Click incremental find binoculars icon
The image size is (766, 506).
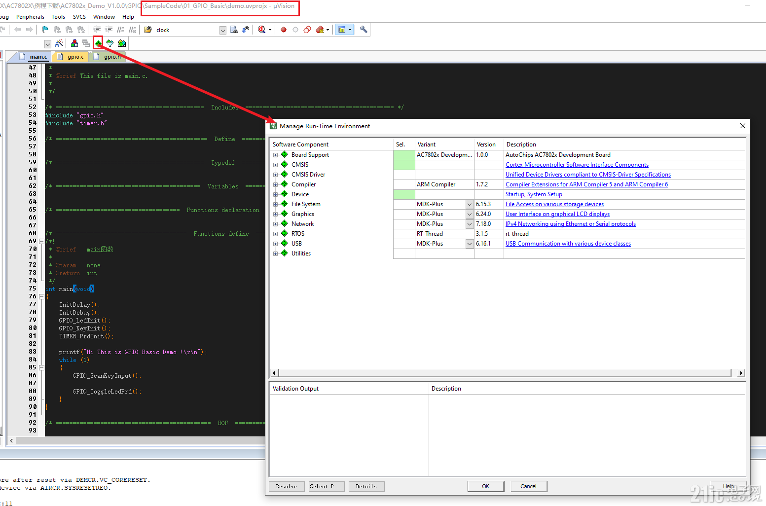[x=246, y=30]
